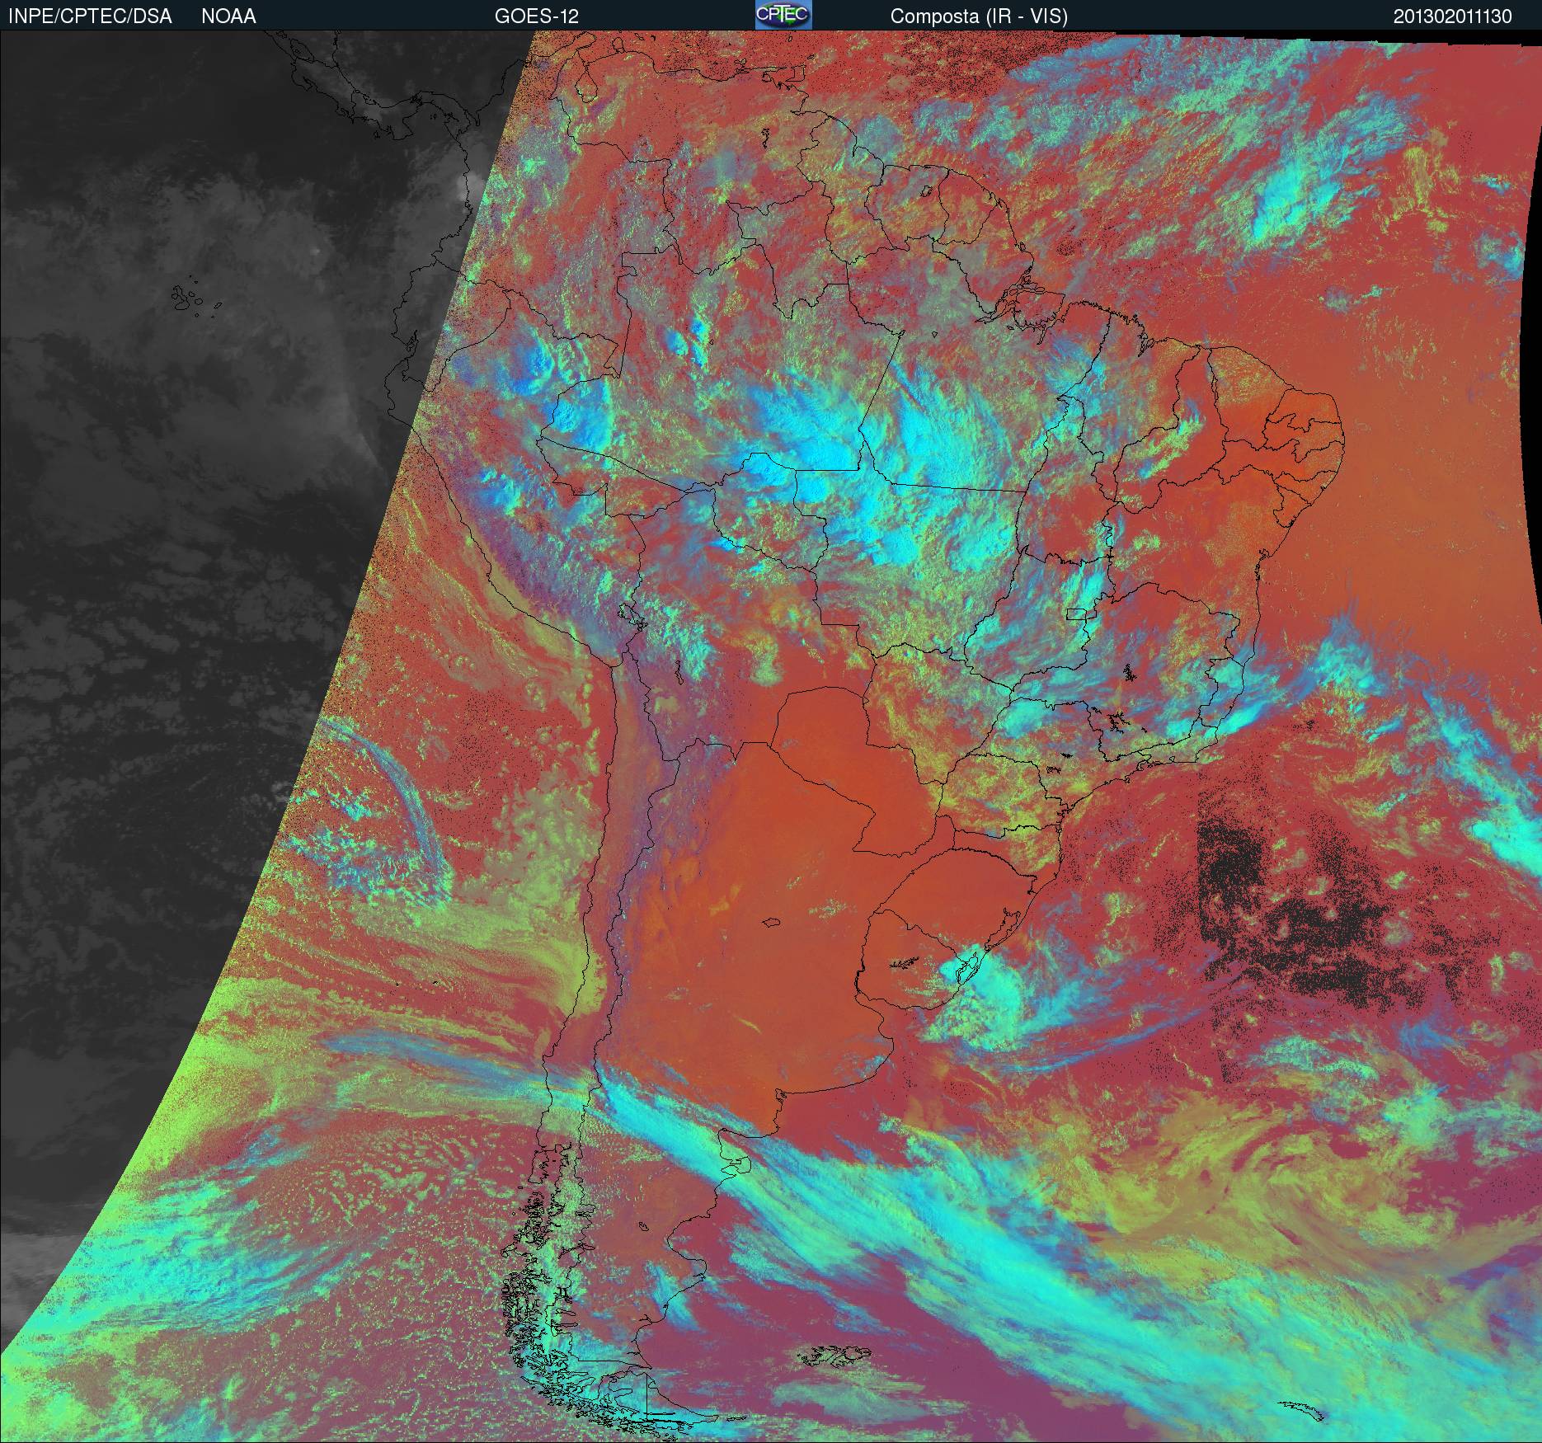Click the GOES-12 satellite label
The width and height of the screenshot is (1542, 1443).
tap(537, 16)
